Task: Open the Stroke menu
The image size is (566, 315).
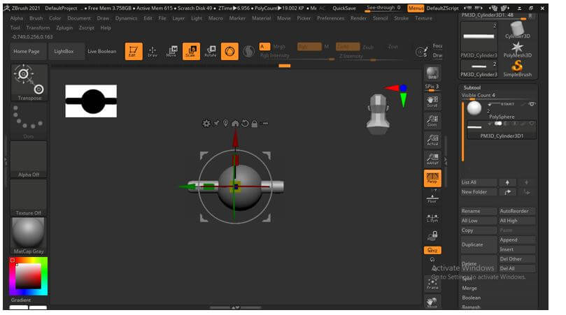Action: (401, 18)
